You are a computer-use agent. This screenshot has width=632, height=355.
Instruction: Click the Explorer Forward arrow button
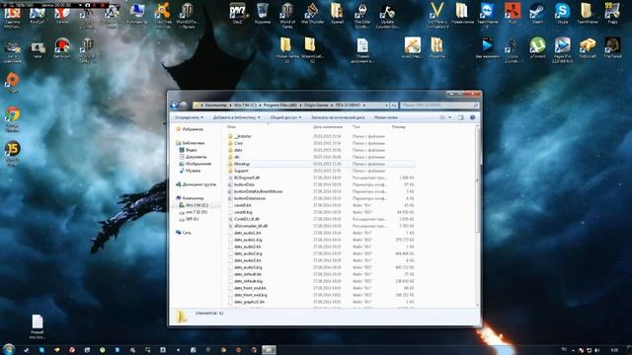(184, 106)
